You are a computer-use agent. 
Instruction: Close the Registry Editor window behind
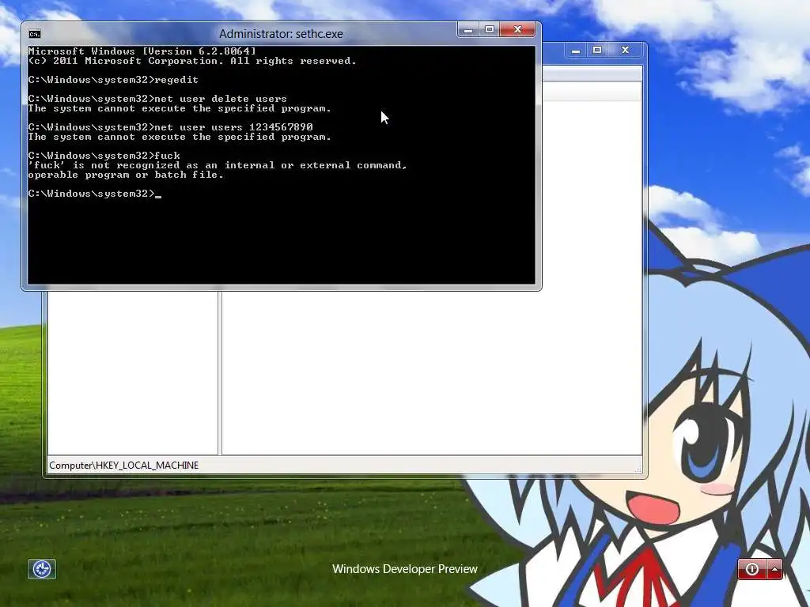(625, 51)
